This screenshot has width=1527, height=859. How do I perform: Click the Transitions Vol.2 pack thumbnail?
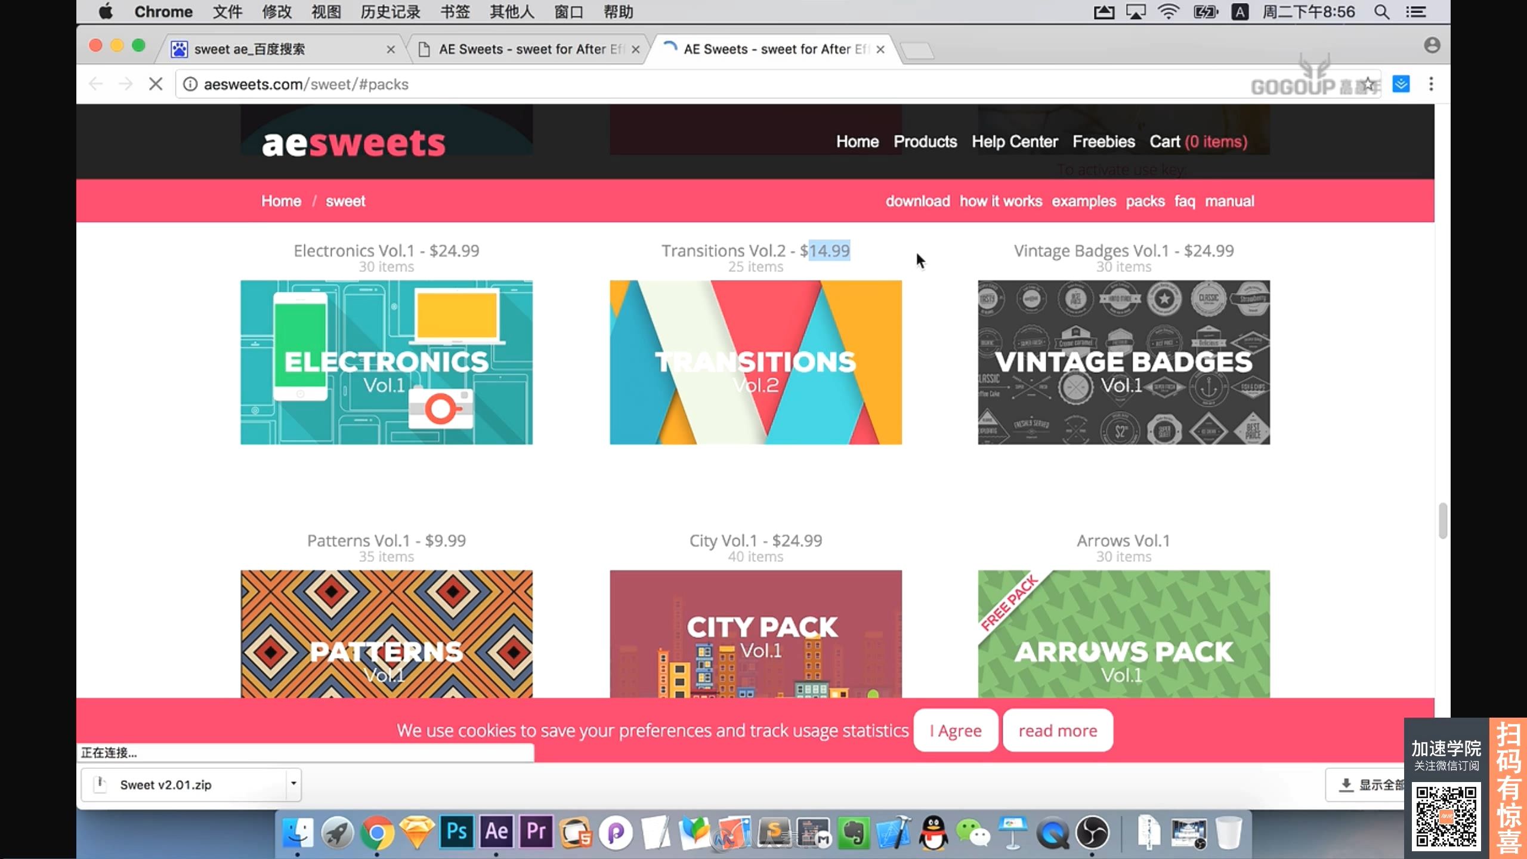pos(755,362)
